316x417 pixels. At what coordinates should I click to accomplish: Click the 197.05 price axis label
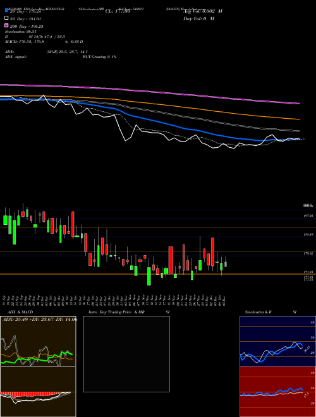(308, 216)
